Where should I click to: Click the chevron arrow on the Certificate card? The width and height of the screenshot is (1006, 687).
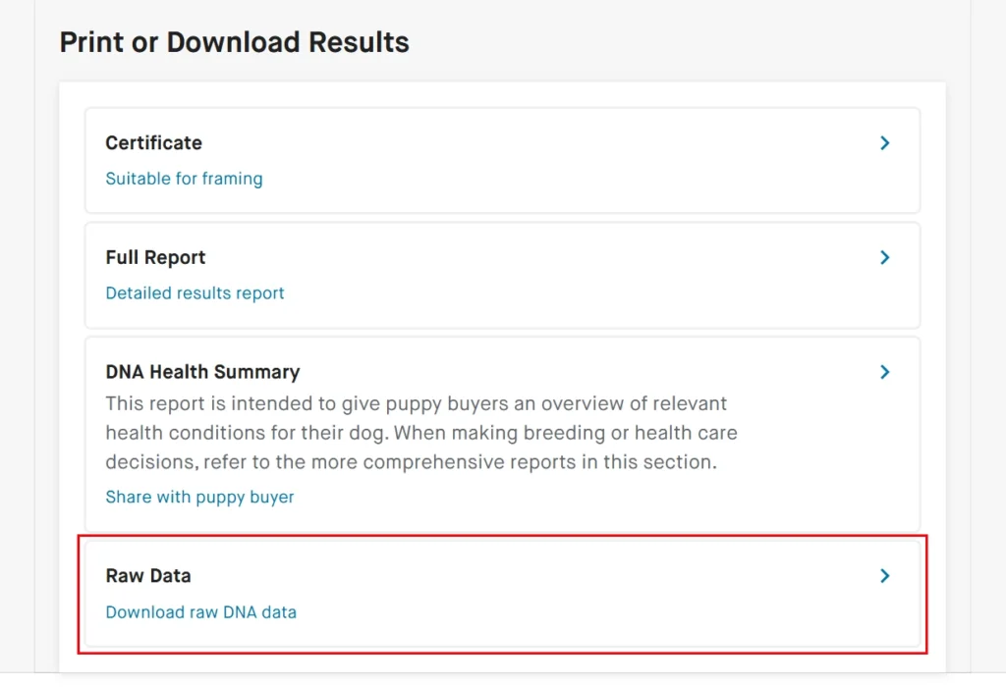point(885,143)
